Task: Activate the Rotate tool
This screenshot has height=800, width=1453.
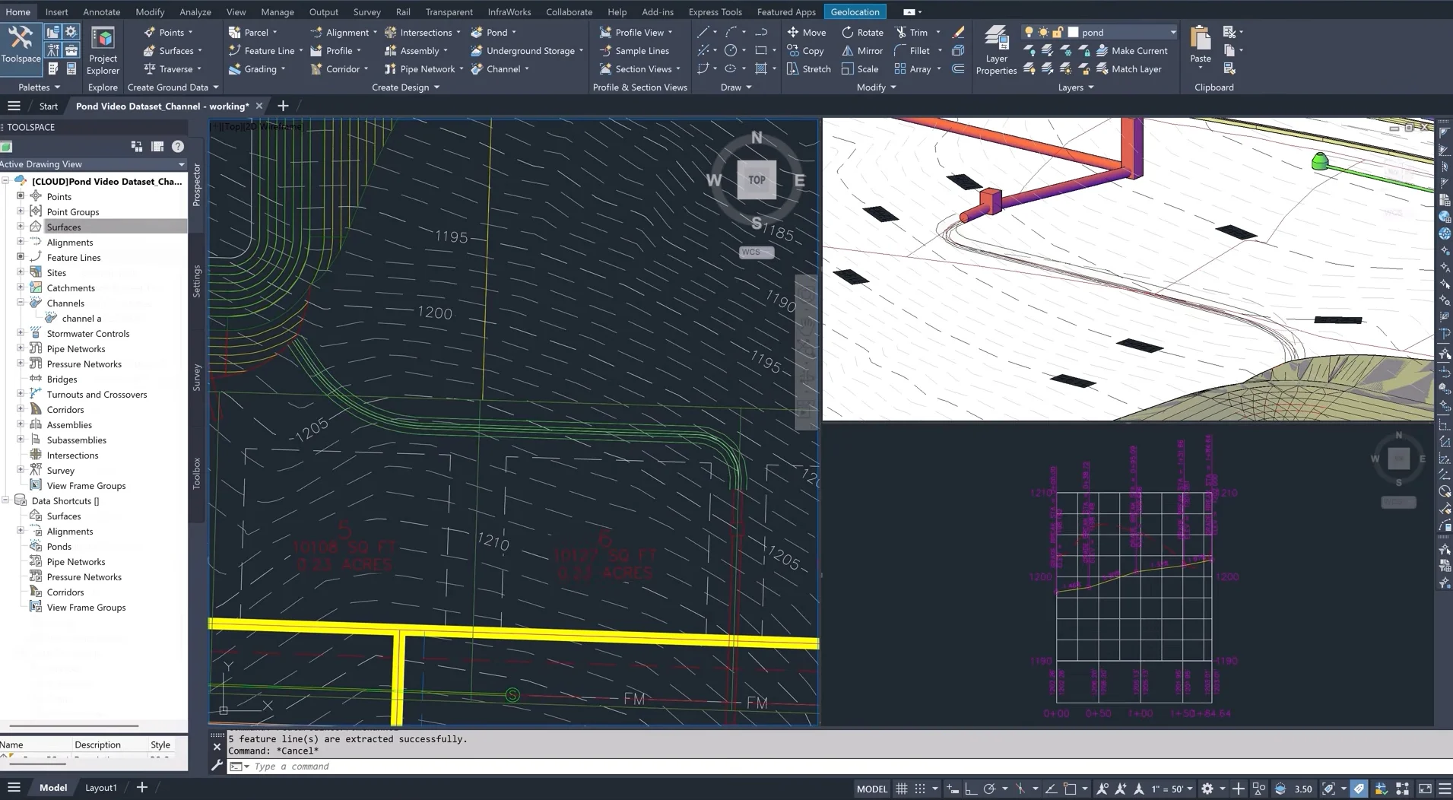Action: pyautogui.click(x=861, y=32)
